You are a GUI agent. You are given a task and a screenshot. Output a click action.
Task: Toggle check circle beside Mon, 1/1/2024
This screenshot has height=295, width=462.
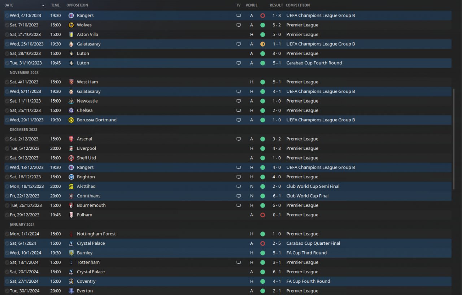(7, 234)
